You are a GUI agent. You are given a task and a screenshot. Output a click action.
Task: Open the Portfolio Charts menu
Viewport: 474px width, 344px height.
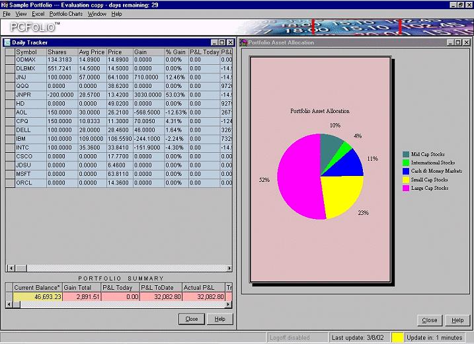tap(66, 14)
